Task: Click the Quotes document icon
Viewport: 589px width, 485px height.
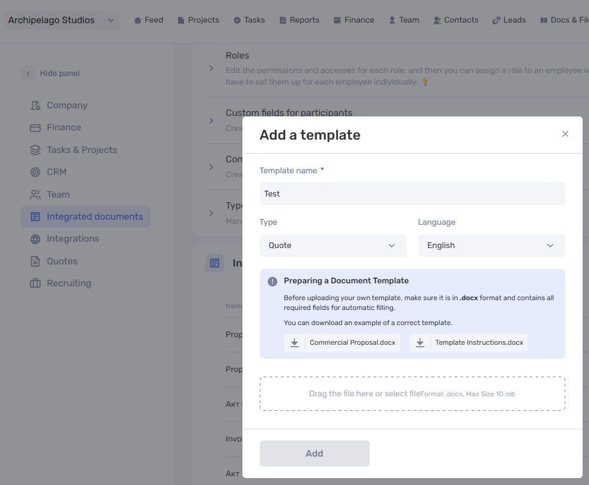Action: [35, 261]
